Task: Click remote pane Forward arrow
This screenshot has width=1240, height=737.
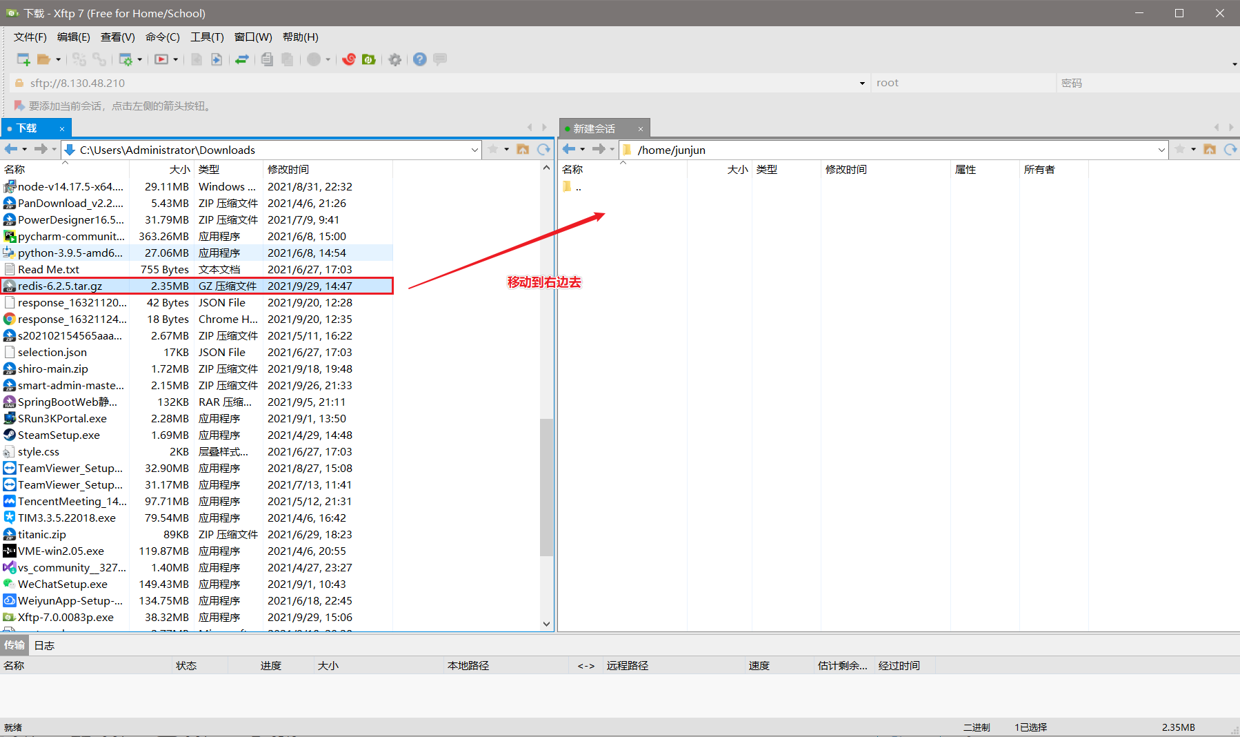Action: (599, 149)
